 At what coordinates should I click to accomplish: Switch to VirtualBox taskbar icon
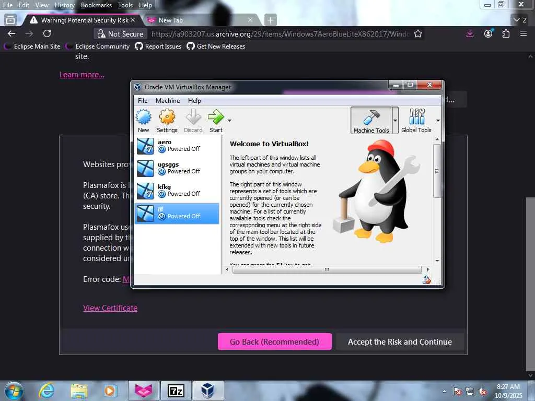coord(207,391)
